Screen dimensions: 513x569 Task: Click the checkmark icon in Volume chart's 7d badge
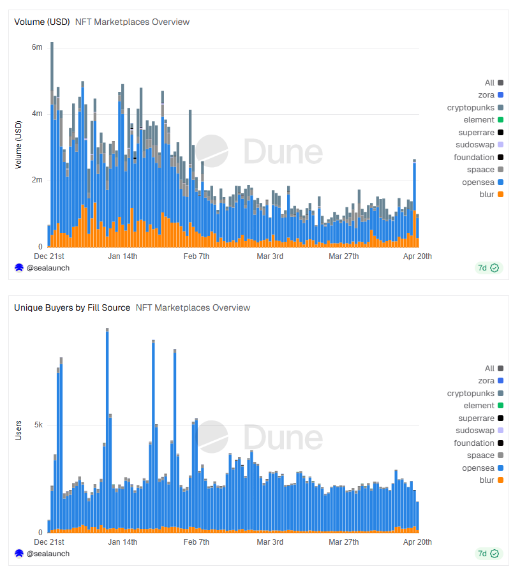click(x=494, y=268)
